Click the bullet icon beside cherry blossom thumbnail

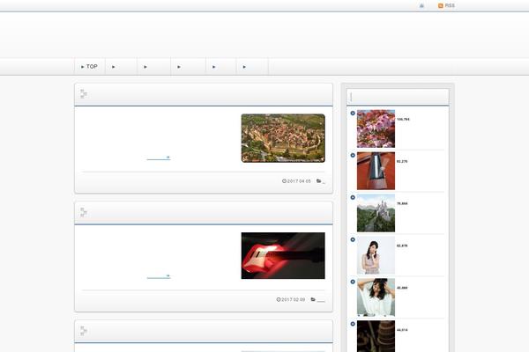pos(353,114)
